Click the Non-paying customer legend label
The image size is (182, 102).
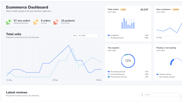point(167,77)
